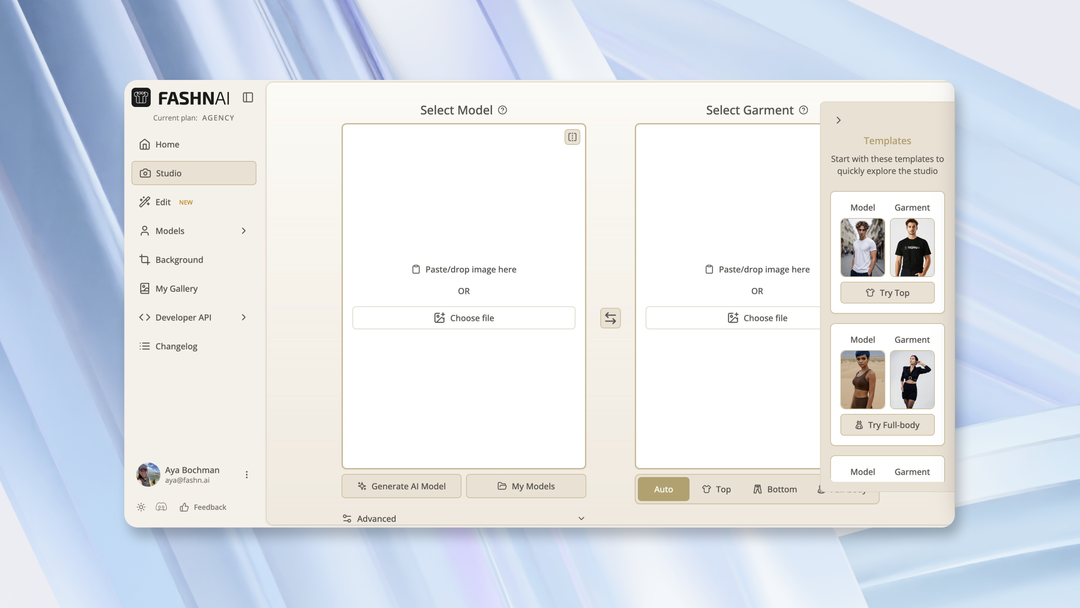
Task: Click the FASHN AI shirt logo icon
Action: click(141, 97)
